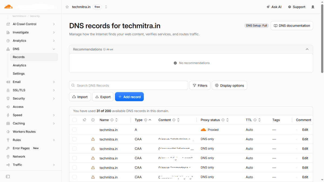
Task: Edit the globalsign CAA record
Action: click(305, 139)
